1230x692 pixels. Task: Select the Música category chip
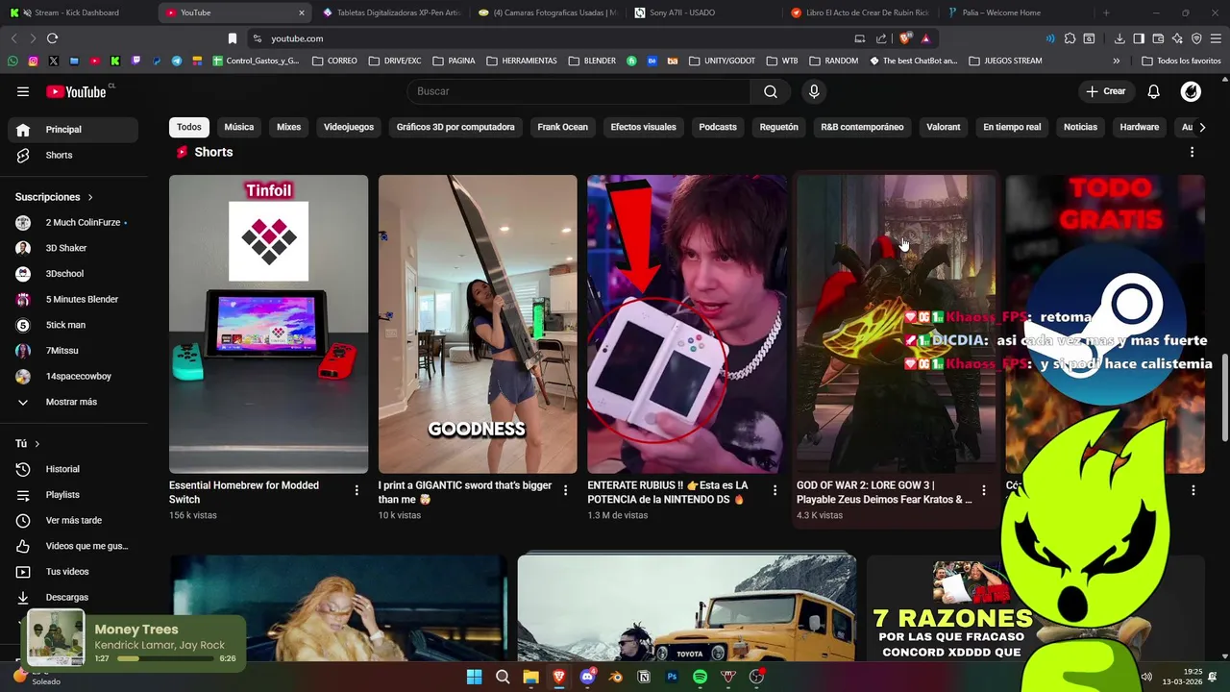click(239, 127)
